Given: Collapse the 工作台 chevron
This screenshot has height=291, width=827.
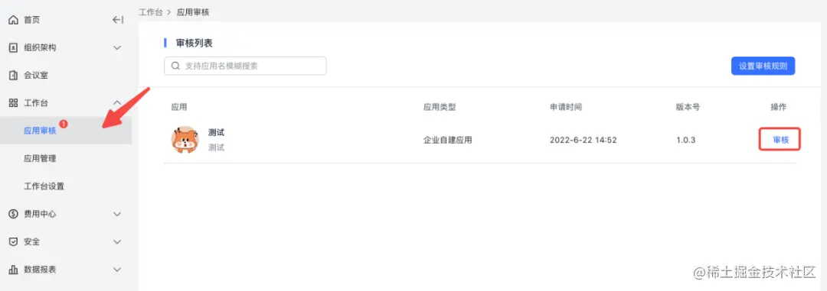Looking at the screenshot, I should pyautogui.click(x=118, y=103).
